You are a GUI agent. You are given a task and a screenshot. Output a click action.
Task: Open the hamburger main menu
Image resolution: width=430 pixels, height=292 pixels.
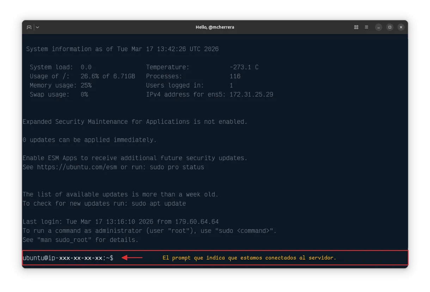(367, 27)
